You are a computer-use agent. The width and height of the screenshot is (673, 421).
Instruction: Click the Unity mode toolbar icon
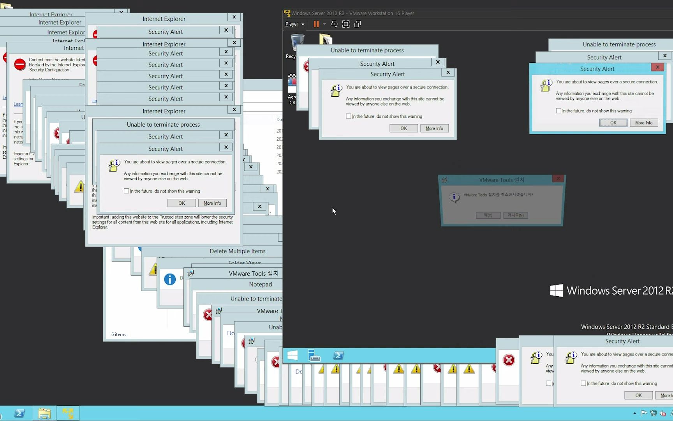coord(358,24)
